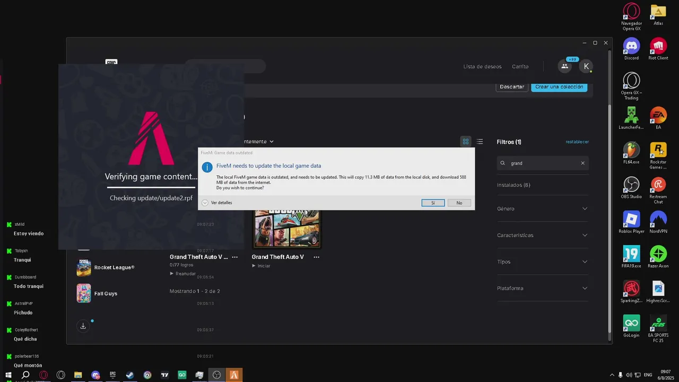The height and width of the screenshot is (382, 679).
Task: Open the friends icon in Epic launcher
Action: pyautogui.click(x=564, y=66)
